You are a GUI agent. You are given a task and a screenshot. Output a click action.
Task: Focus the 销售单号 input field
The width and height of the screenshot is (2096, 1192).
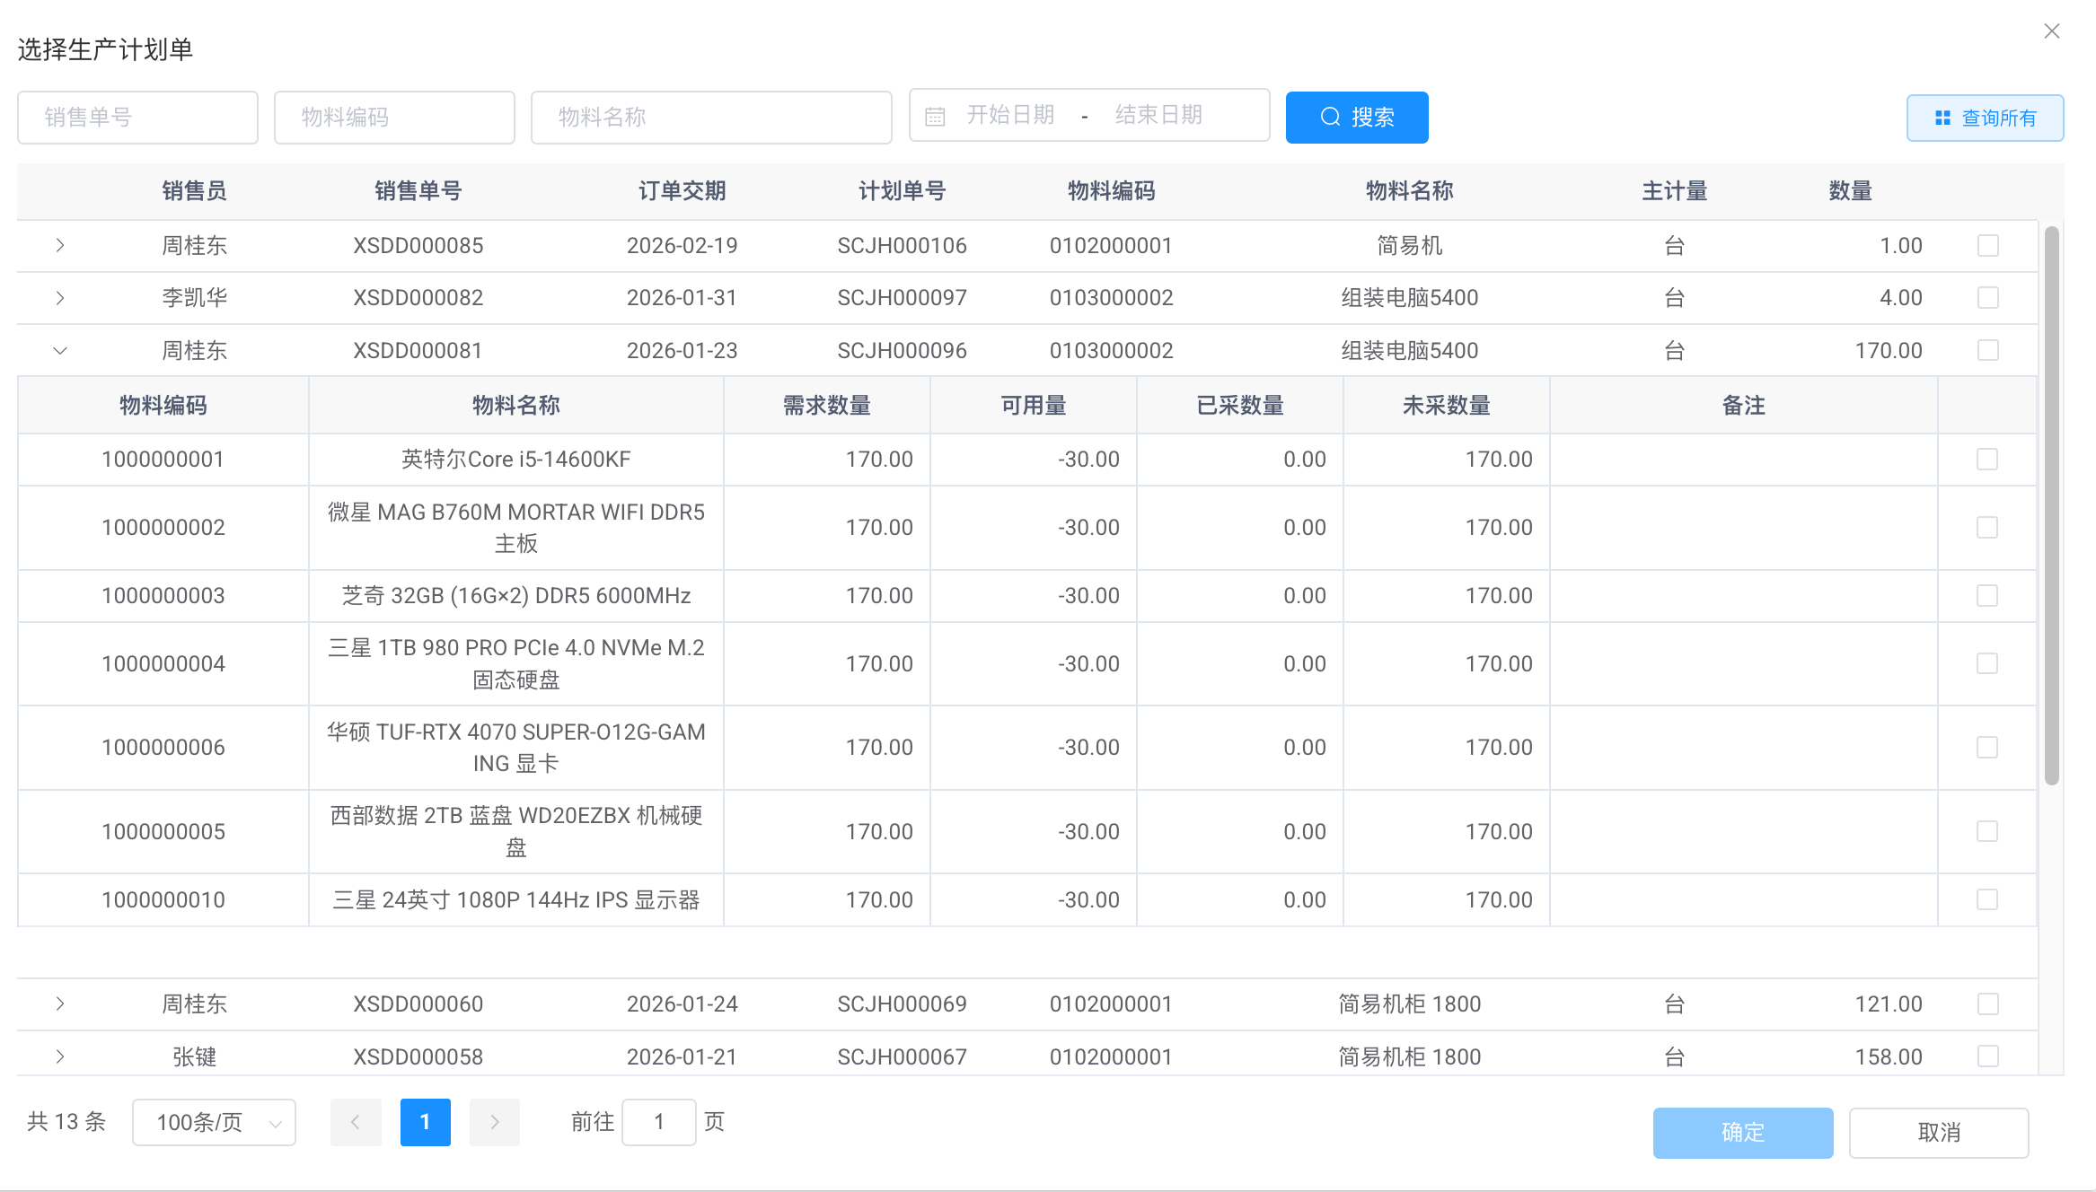coord(137,118)
